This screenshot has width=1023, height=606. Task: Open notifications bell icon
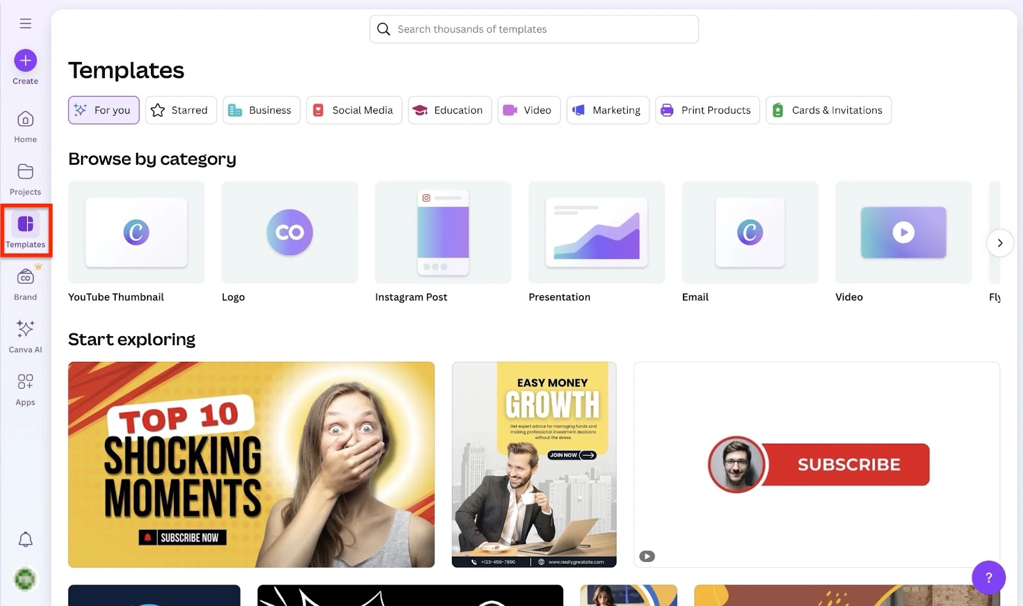26,540
